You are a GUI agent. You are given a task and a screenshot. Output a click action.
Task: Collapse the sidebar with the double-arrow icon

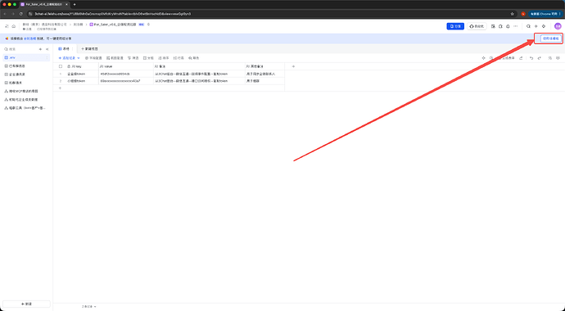(x=47, y=49)
